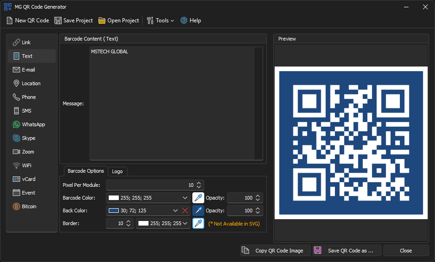The width and height of the screenshot is (435, 262).
Task: Click the white Barcode Color swatch
Action: [113, 198]
